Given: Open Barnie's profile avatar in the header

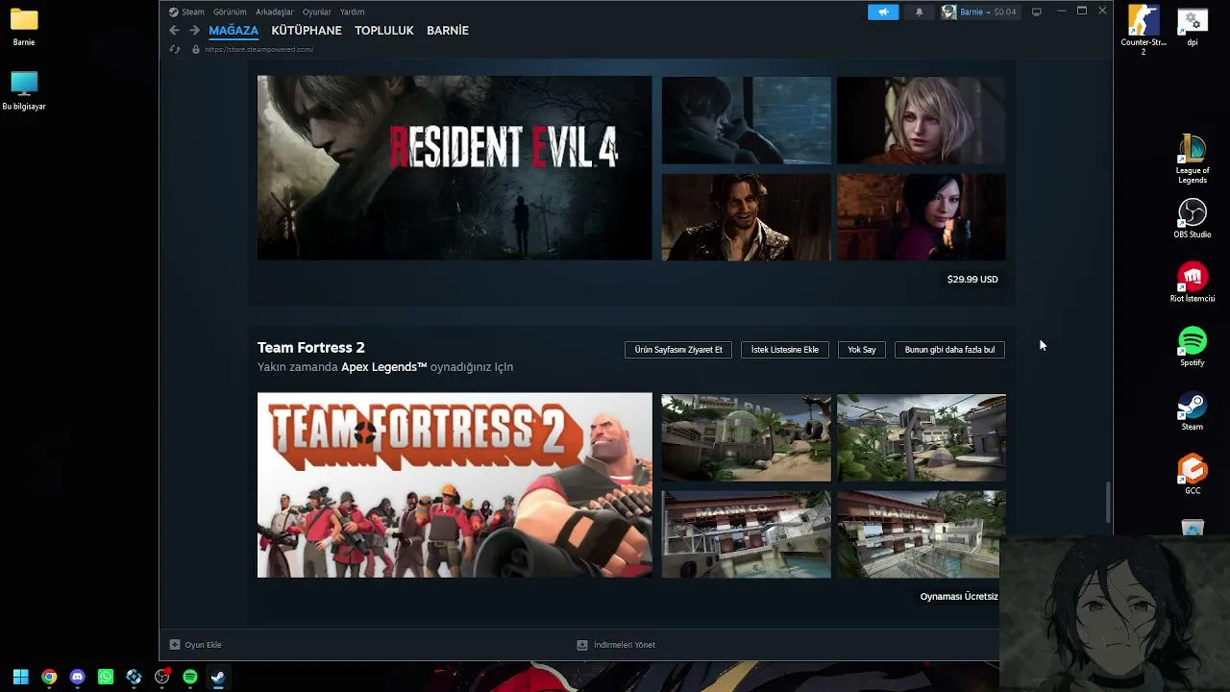Looking at the screenshot, I should click(x=948, y=12).
